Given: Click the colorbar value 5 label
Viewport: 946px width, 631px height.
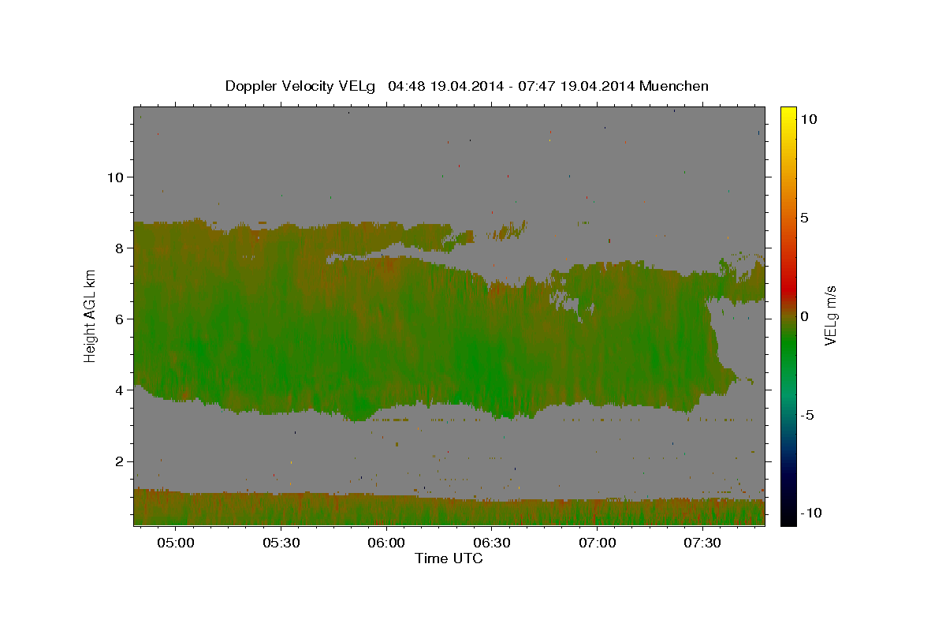Looking at the screenshot, I should 805,218.
